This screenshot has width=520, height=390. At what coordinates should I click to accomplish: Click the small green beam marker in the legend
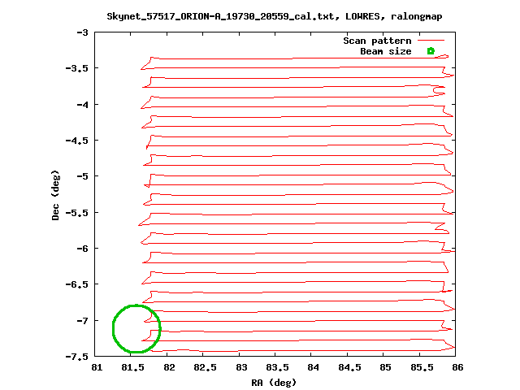click(x=431, y=51)
